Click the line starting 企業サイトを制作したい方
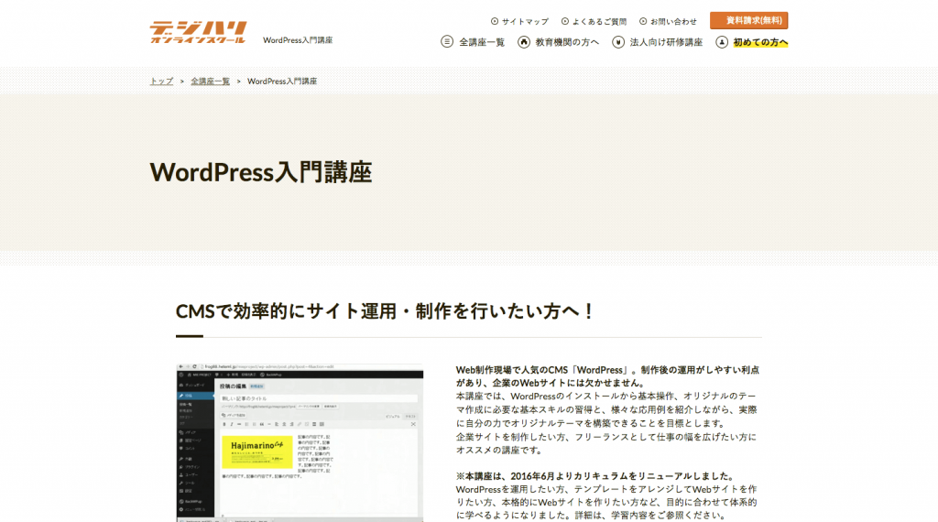 pos(606,443)
